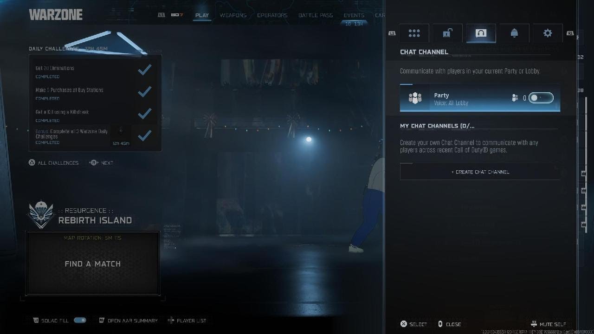Click Next challenges button
Viewport: 594px width, 334px height.
tap(102, 163)
